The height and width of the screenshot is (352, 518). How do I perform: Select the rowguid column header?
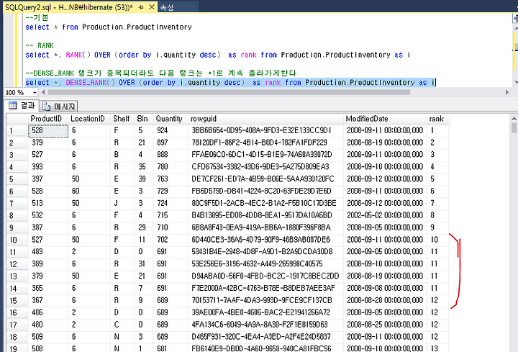pos(265,119)
